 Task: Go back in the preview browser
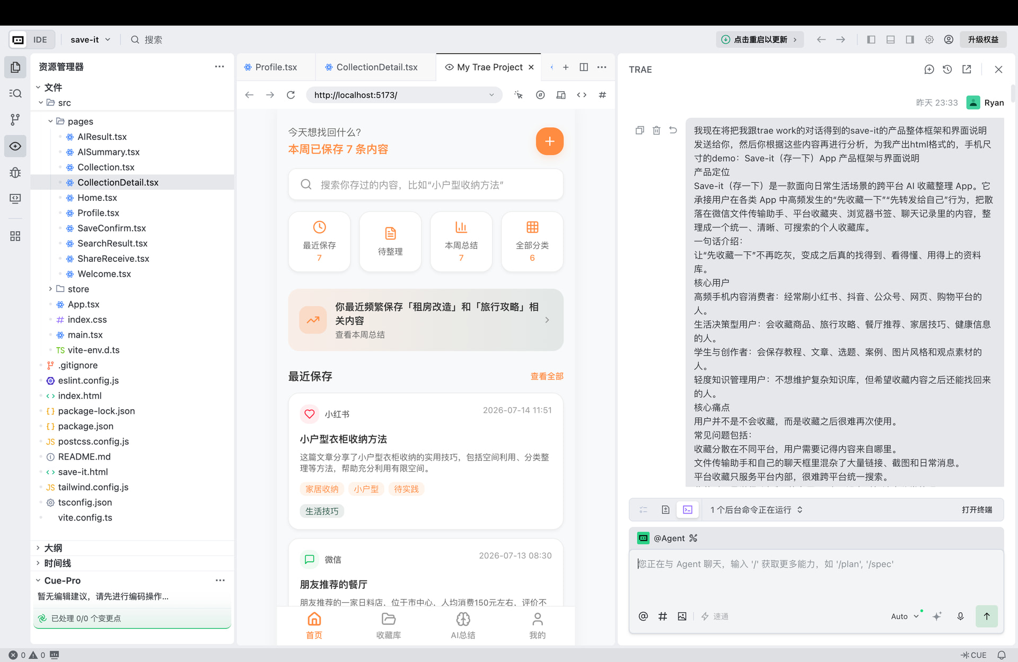[249, 95]
